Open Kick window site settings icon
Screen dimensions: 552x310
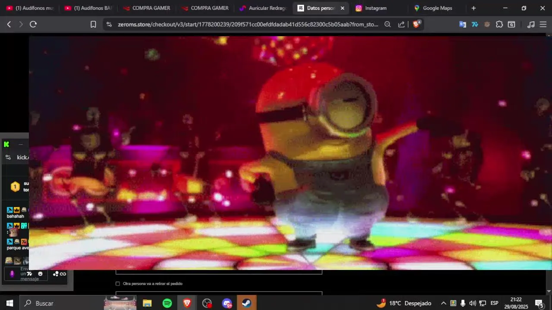(x=8, y=157)
